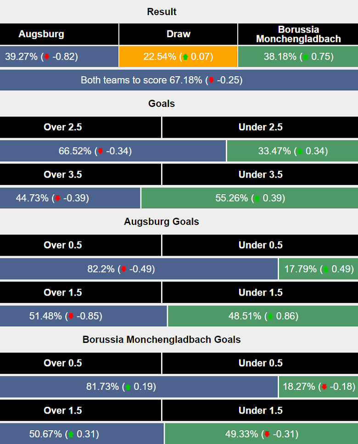Click the green up arrow beside 33.47%
358x444 pixels.
(300, 151)
